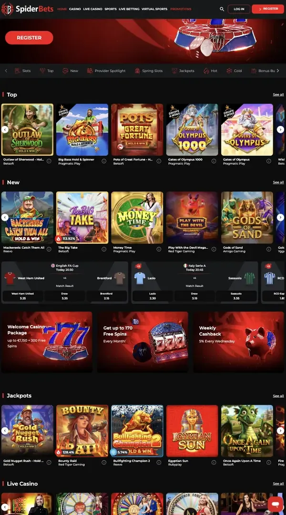The width and height of the screenshot is (286, 515).
Task: Open the Weekly Cashback promotion banner
Action: point(238,342)
